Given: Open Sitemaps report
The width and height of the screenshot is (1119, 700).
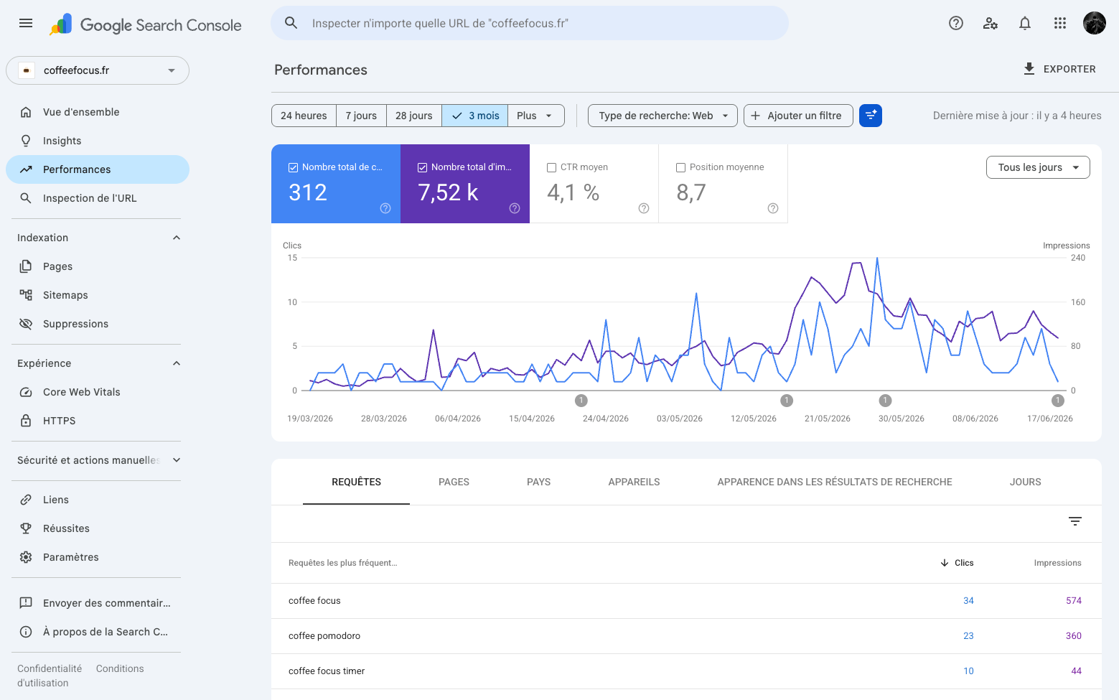Looking at the screenshot, I should point(98,295).
